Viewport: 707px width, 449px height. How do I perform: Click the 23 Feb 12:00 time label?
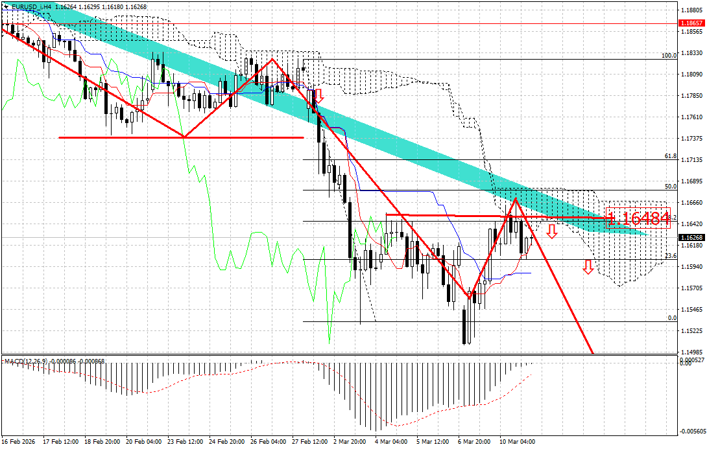tap(185, 442)
